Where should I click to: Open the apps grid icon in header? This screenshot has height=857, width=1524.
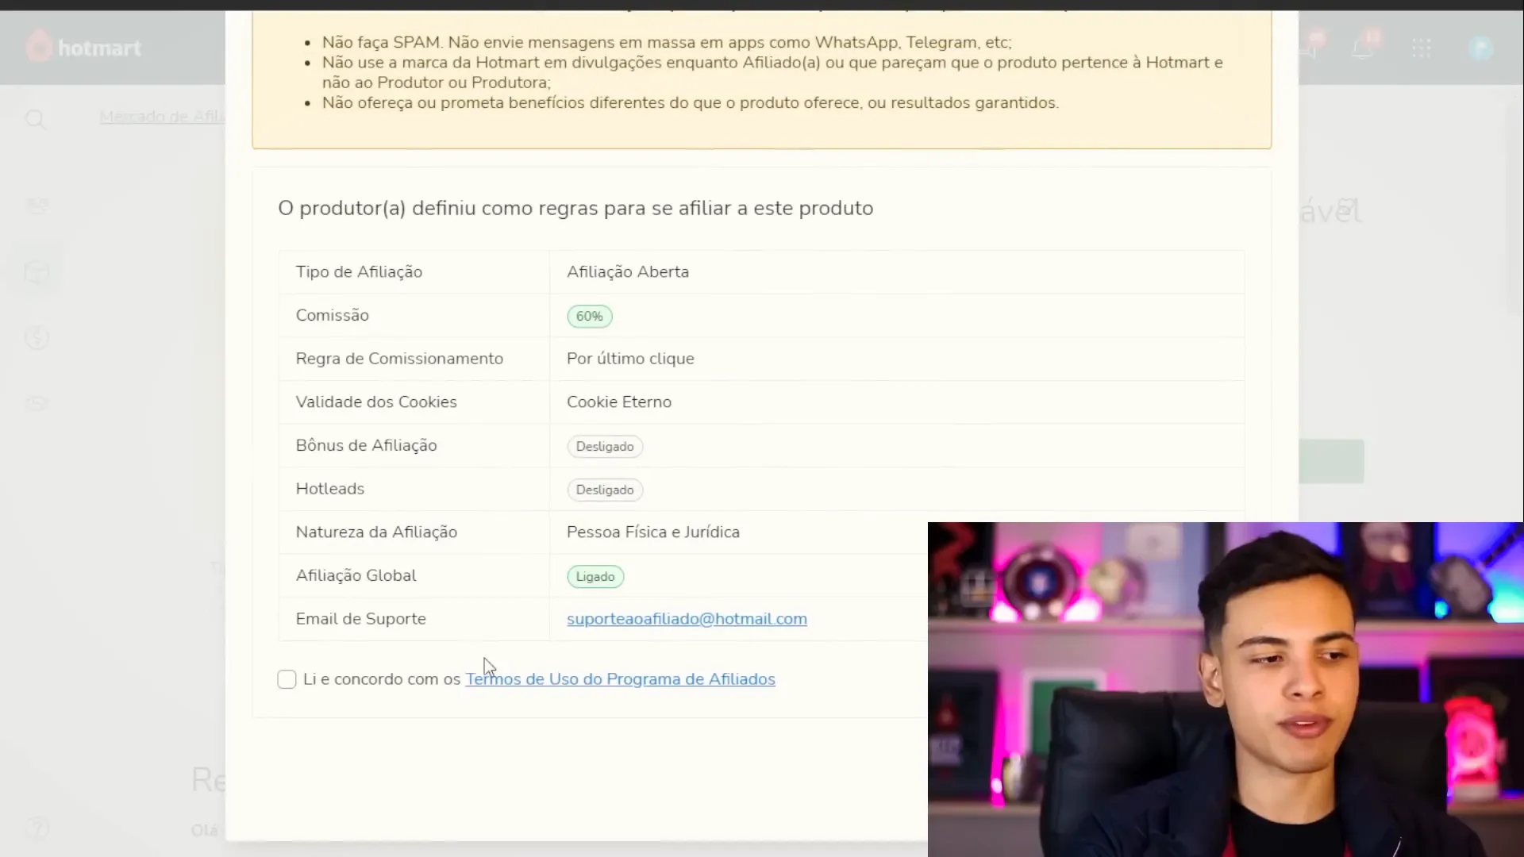[1421, 48]
